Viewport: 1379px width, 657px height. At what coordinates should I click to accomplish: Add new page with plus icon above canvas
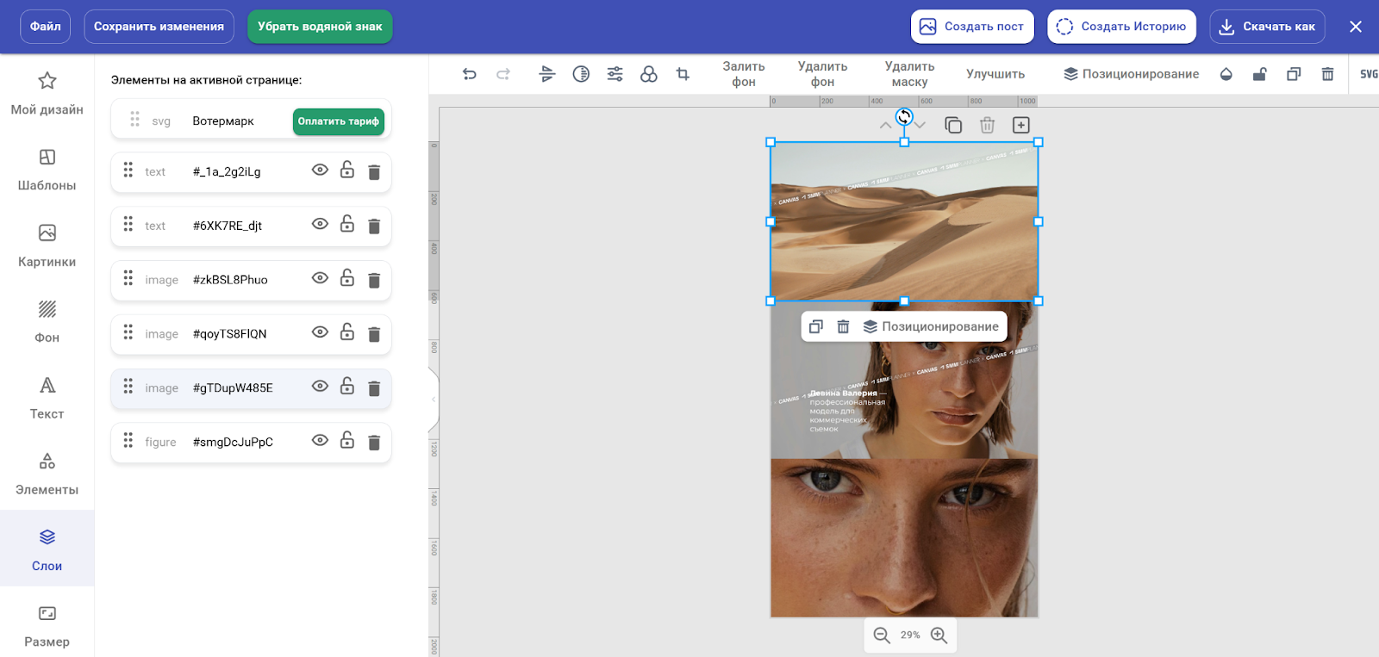point(1020,126)
